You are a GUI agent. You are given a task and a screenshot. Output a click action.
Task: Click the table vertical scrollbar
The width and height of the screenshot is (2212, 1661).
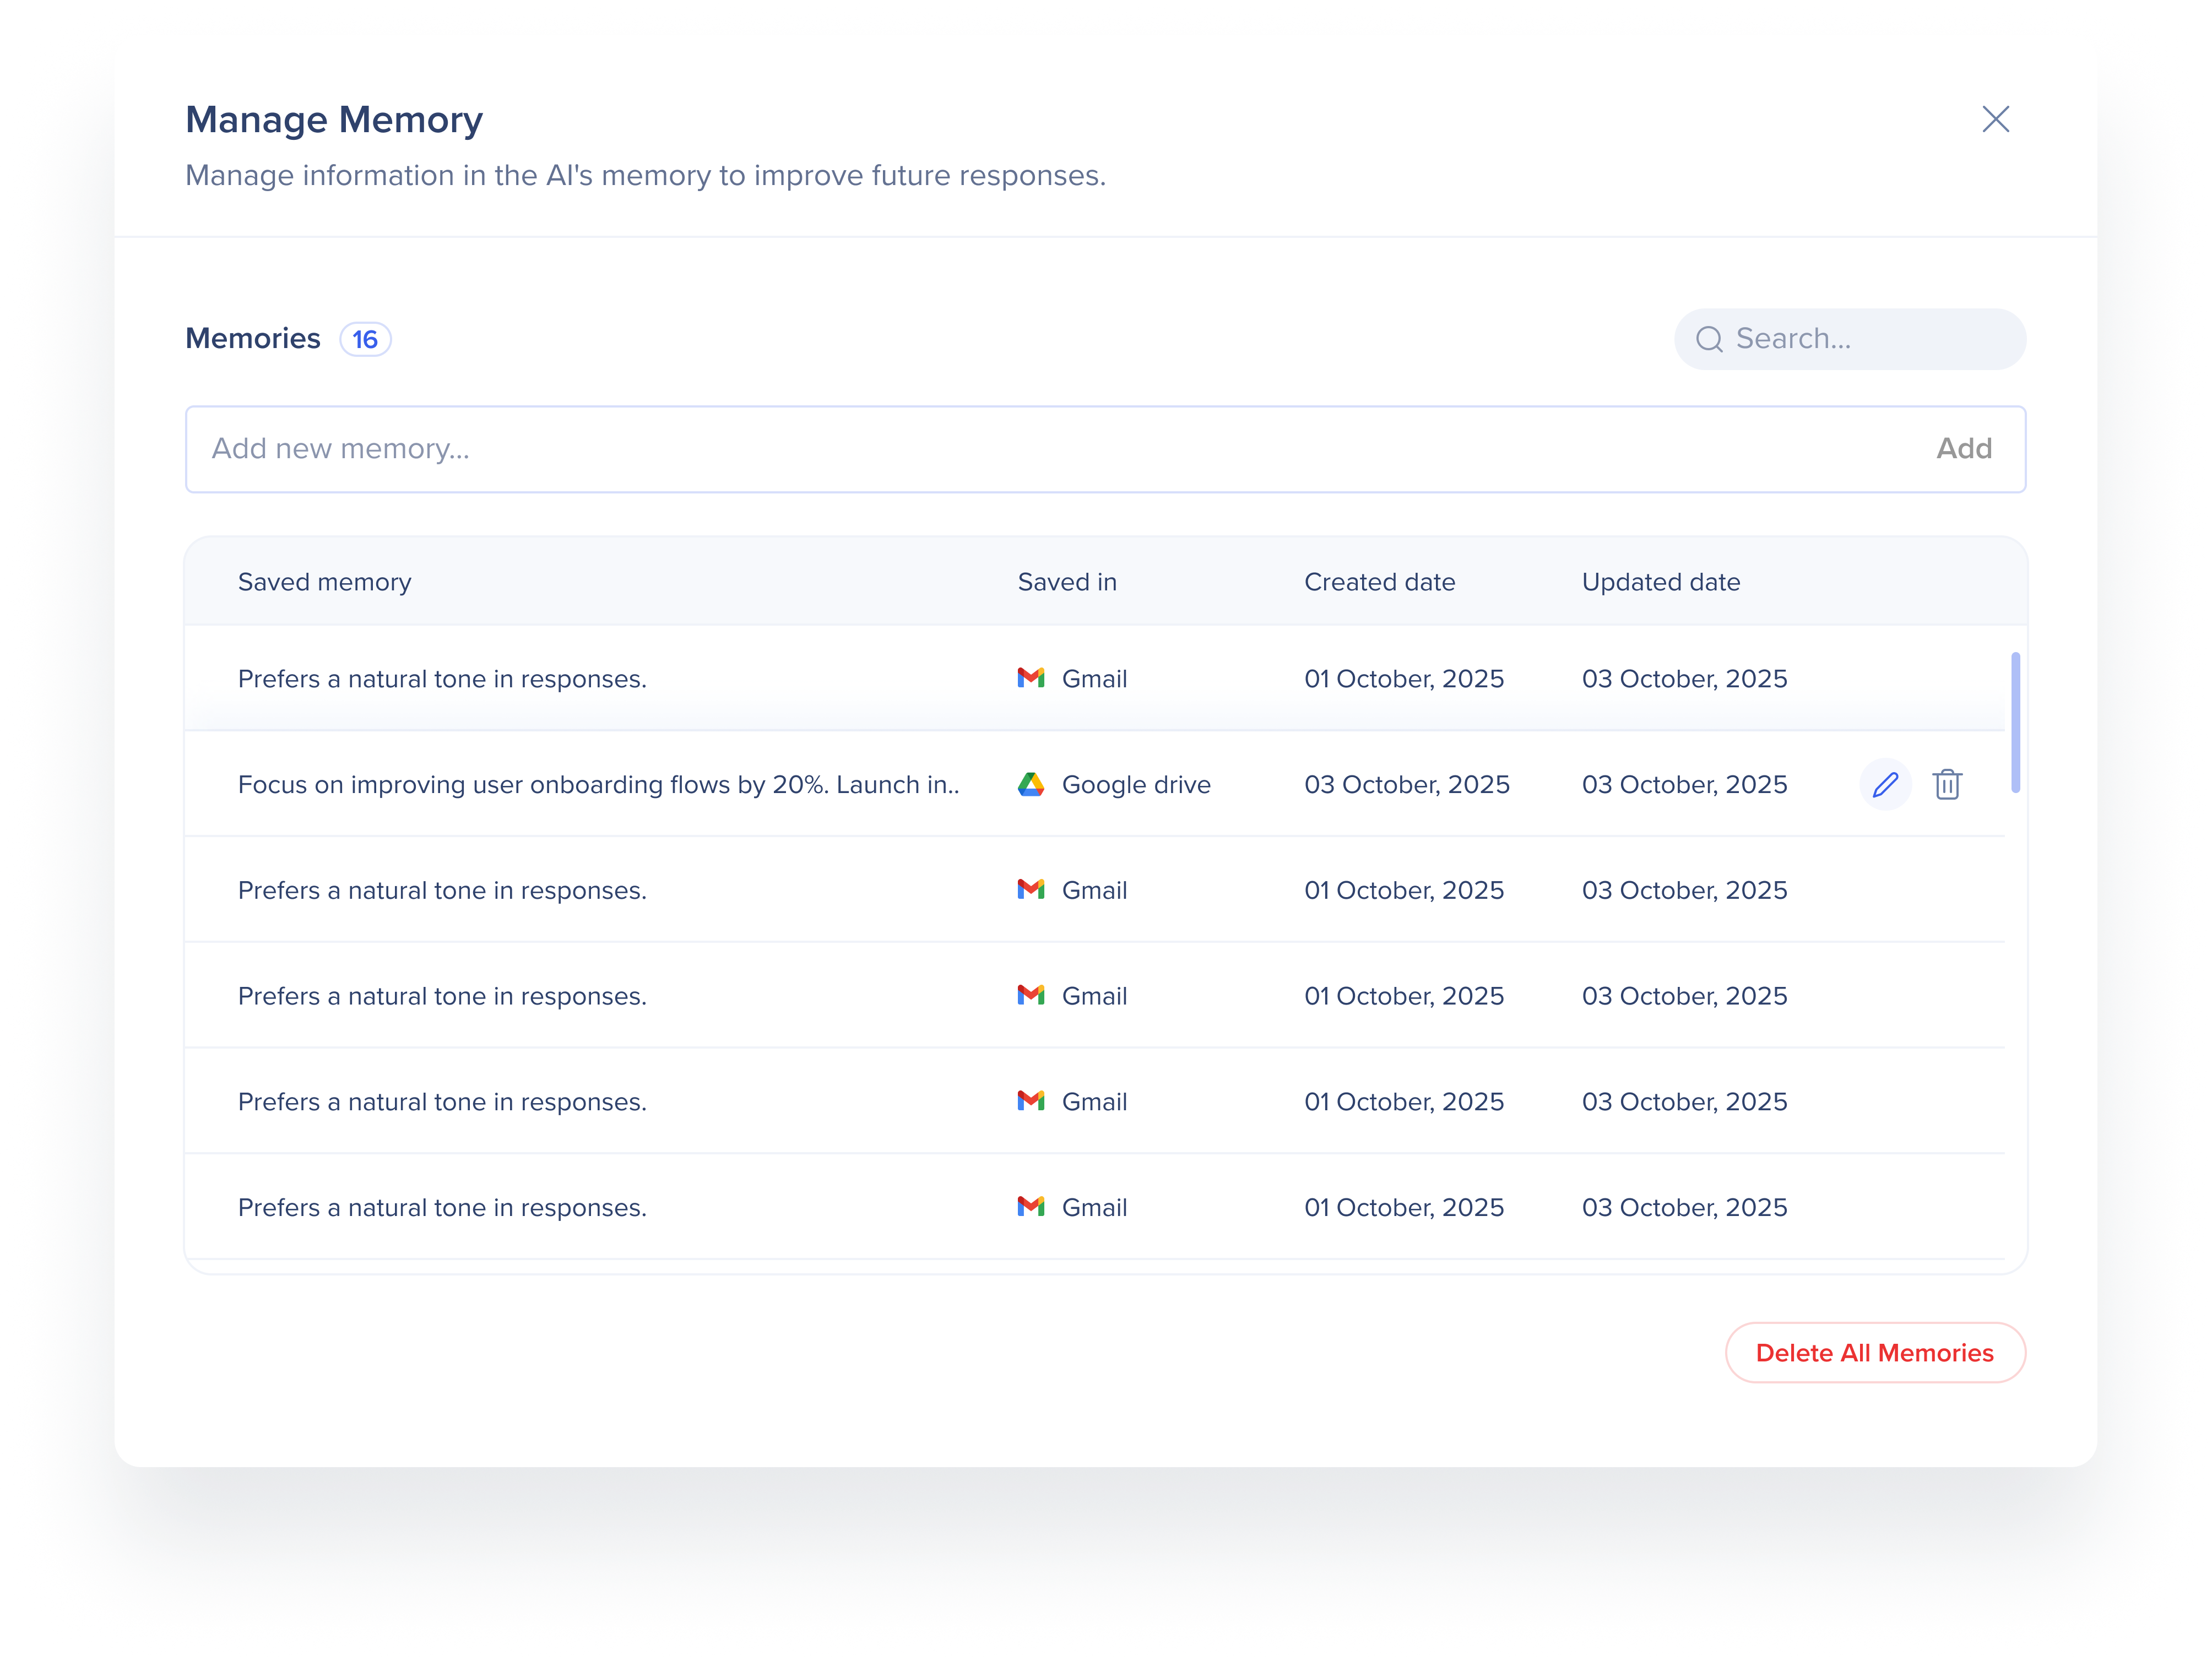click(x=2015, y=722)
